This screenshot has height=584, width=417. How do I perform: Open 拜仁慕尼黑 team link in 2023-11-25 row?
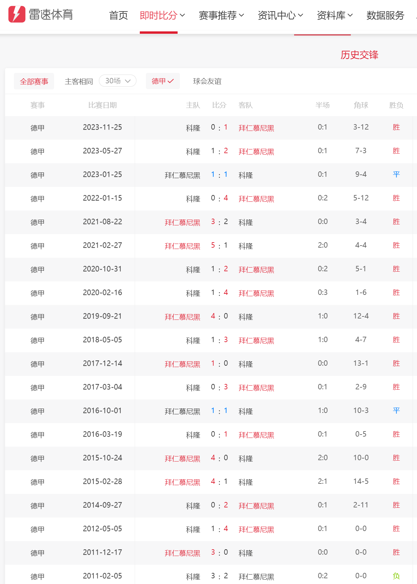coord(256,128)
